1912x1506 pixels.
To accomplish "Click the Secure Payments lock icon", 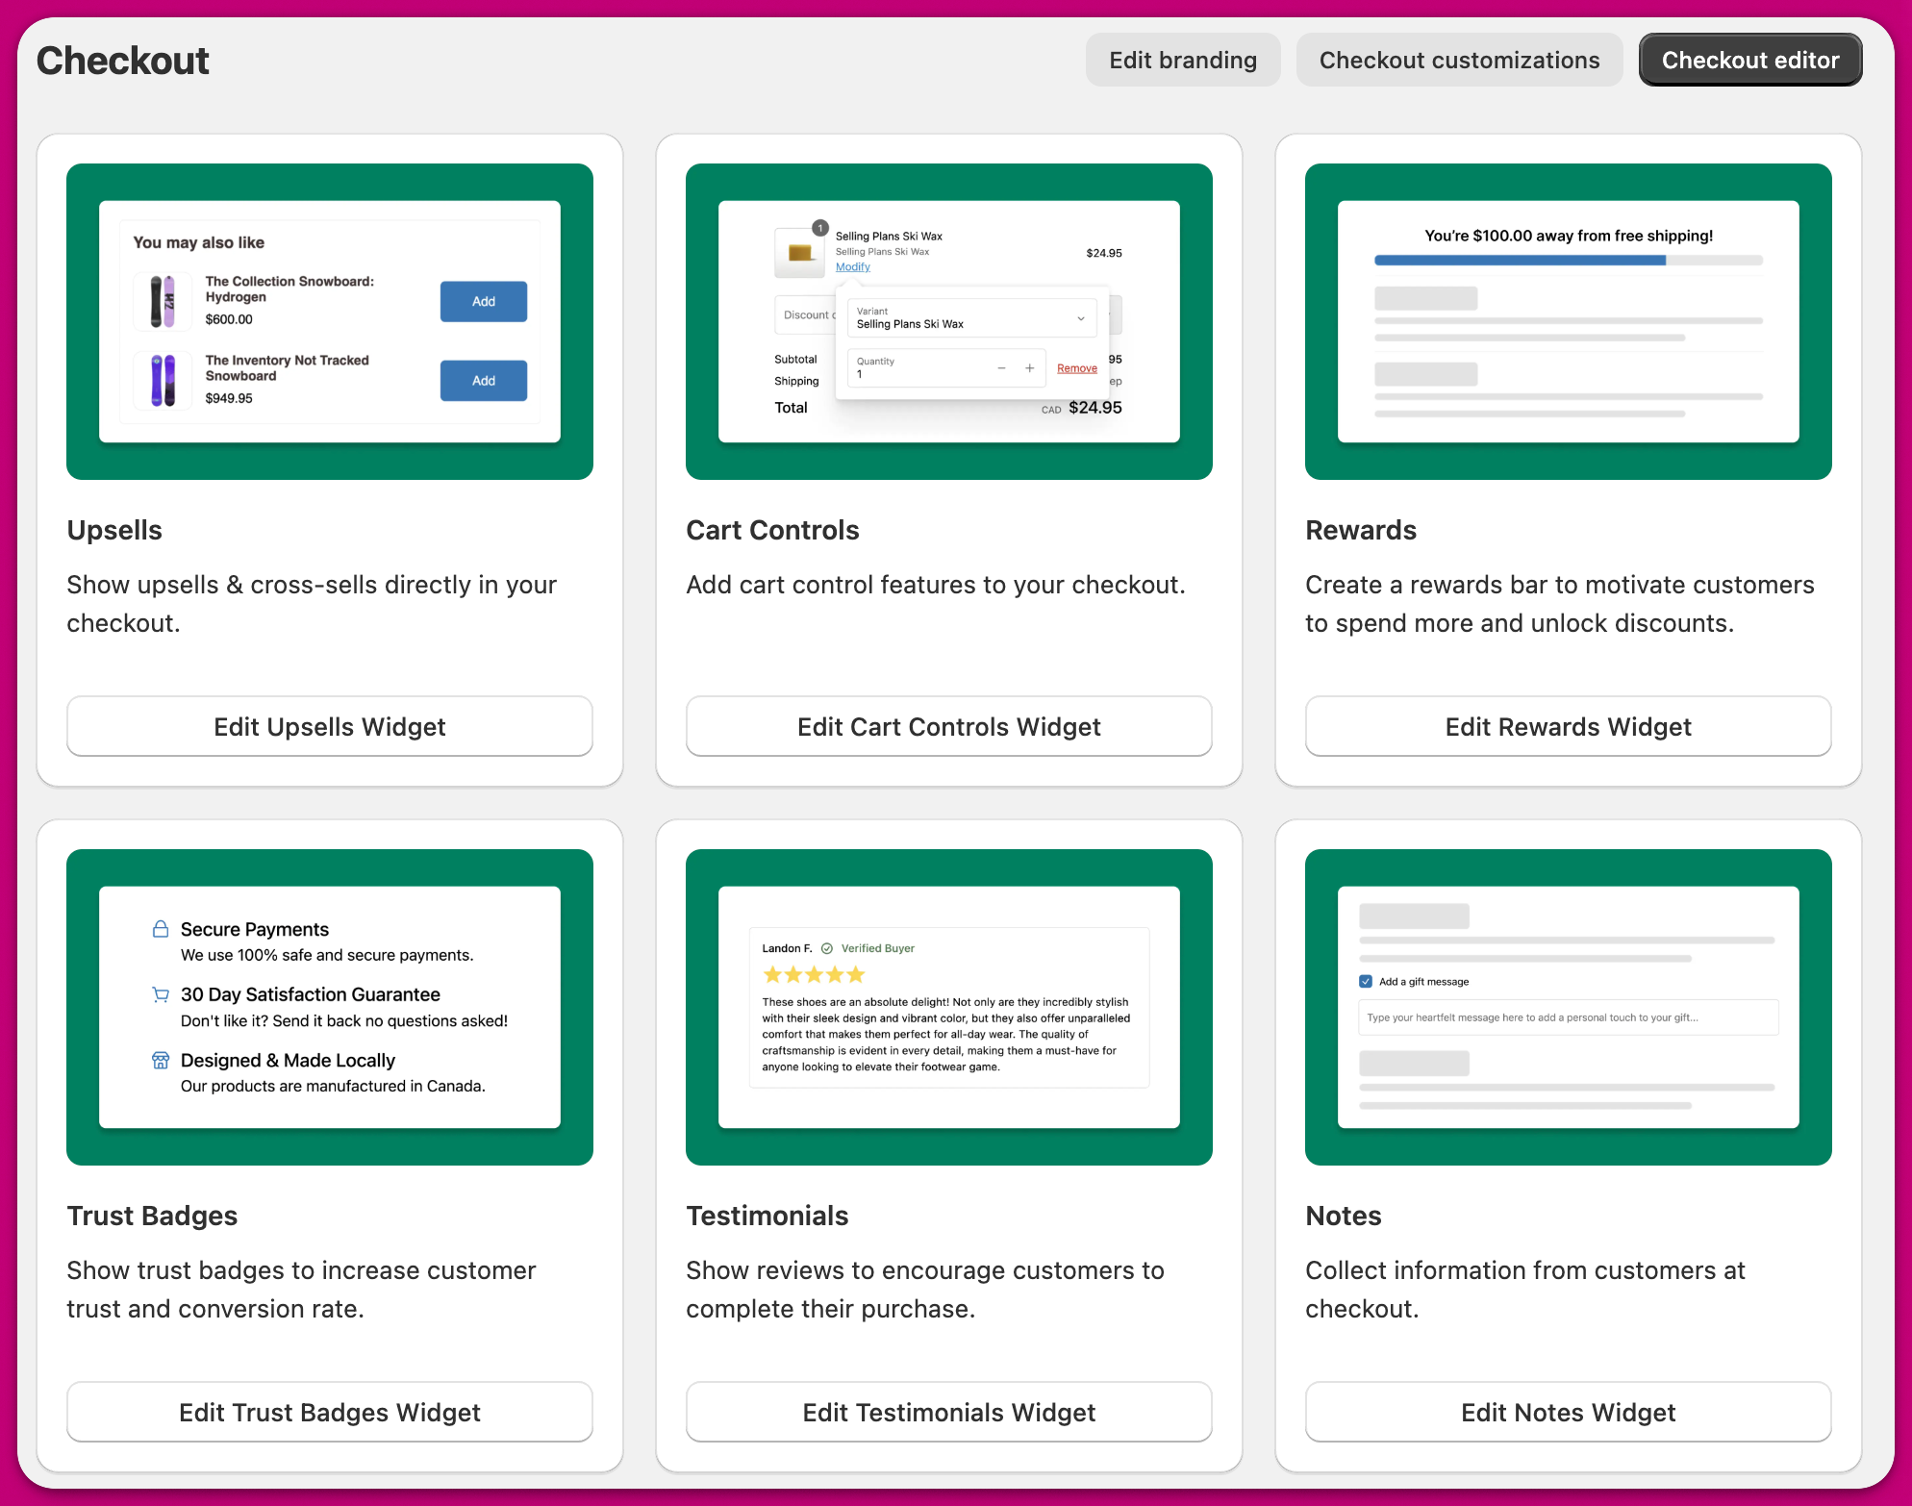I will (x=161, y=929).
